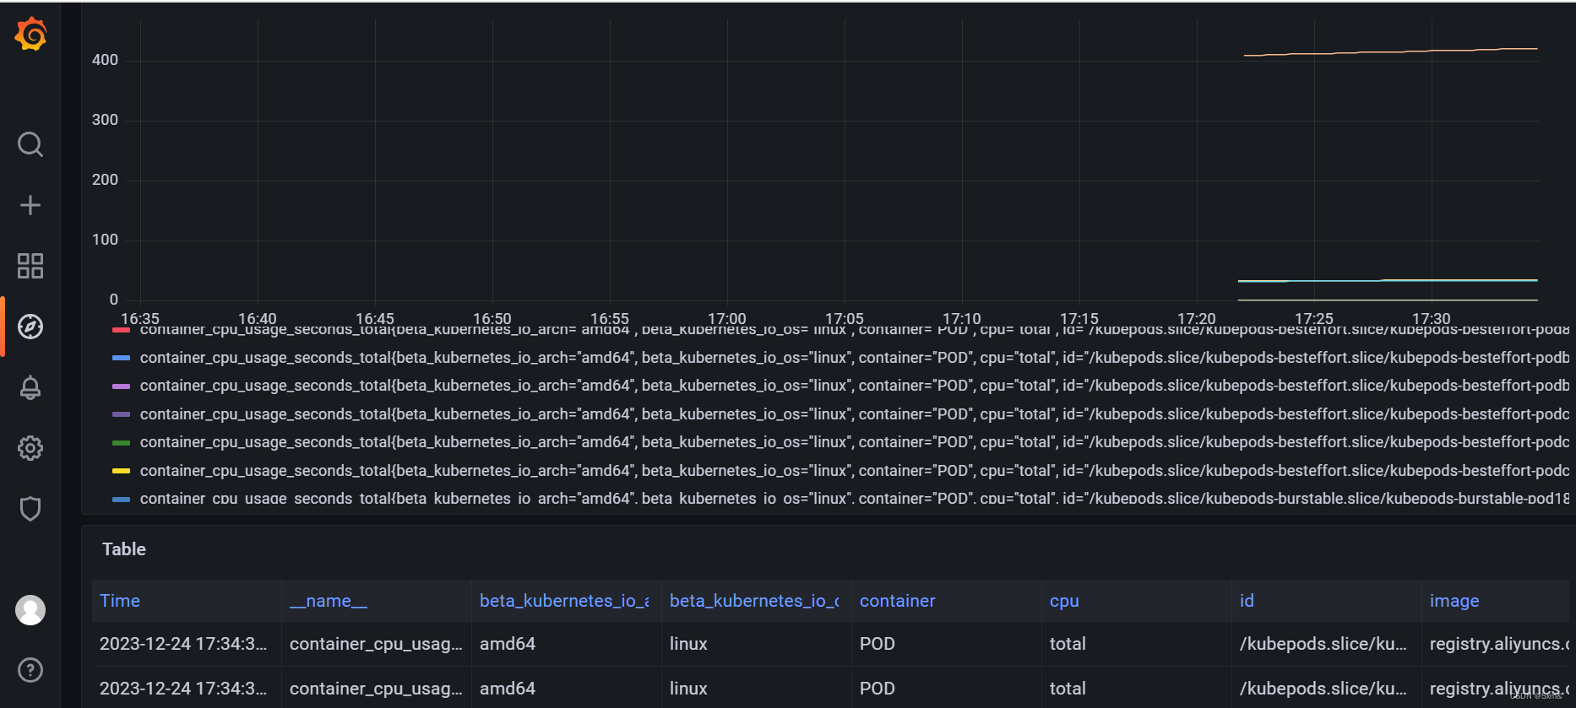Screen dimensions: 1576x708
Task: Sort table by container column
Action: [x=898, y=601]
